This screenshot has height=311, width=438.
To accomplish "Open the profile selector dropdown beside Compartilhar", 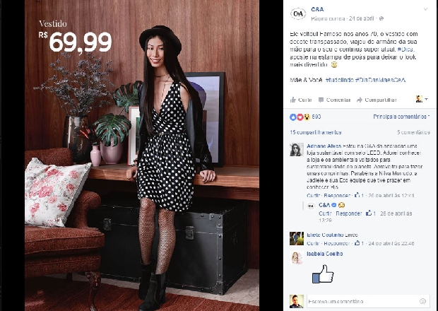I will pos(422,99).
